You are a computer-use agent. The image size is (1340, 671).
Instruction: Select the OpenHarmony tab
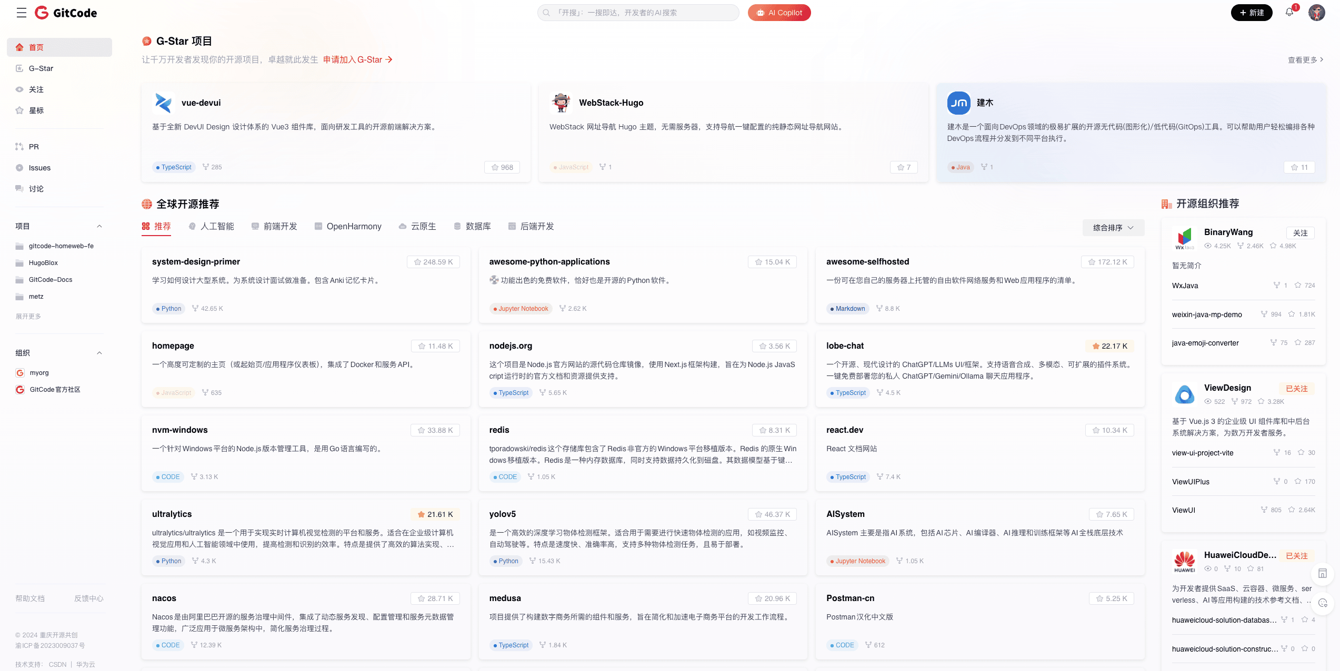click(x=348, y=226)
